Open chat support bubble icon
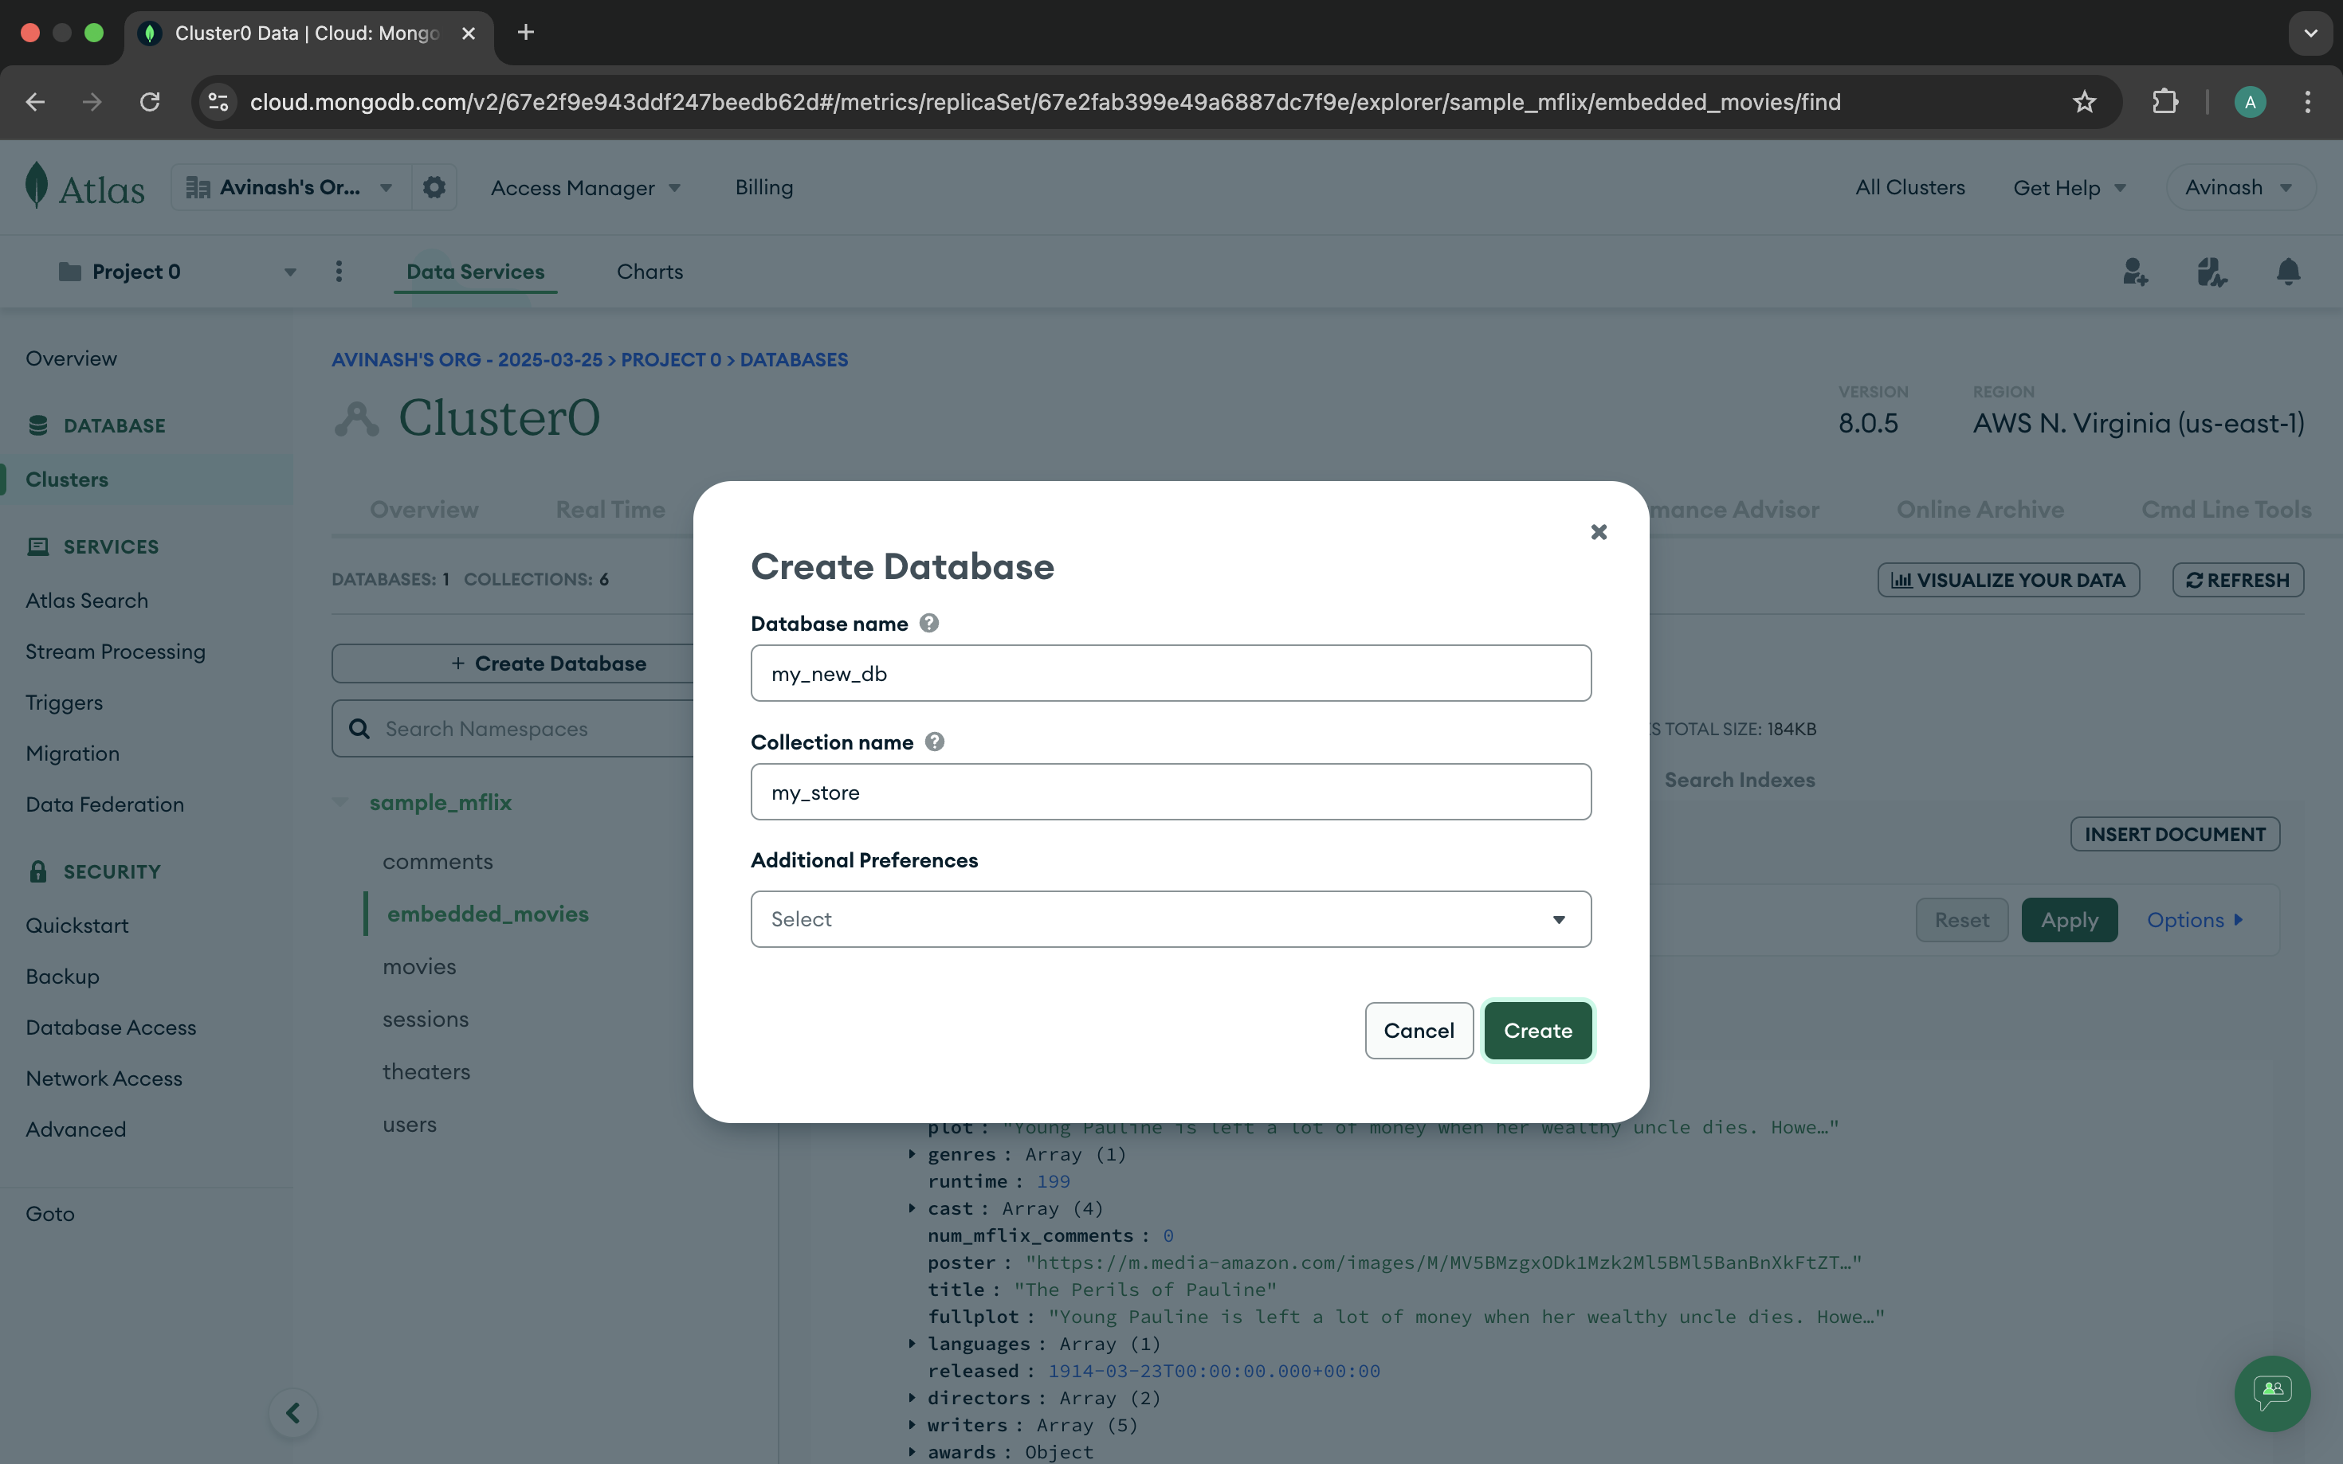Viewport: 2343px width, 1464px height. (x=2271, y=1393)
